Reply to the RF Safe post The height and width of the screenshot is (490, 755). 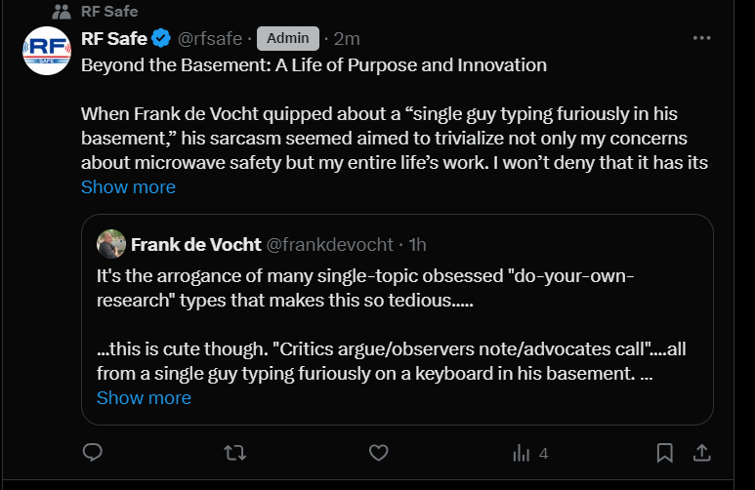click(93, 453)
